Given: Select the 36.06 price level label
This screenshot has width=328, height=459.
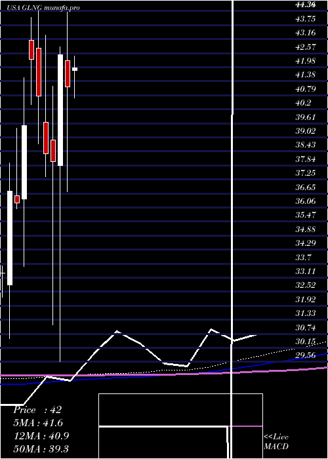Looking at the screenshot, I should [306, 201].
